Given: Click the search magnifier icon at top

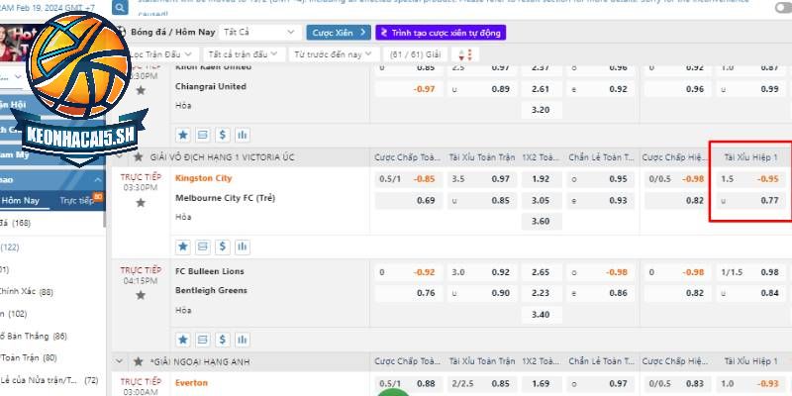Looking at the screenshot, I should (120, 7).
